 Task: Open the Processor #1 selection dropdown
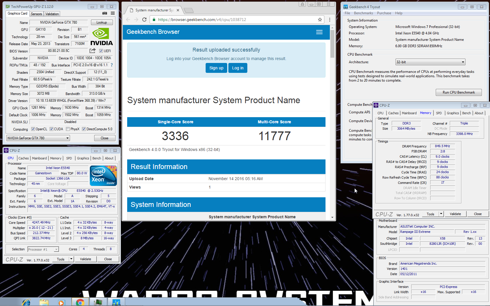coord(43,249)
